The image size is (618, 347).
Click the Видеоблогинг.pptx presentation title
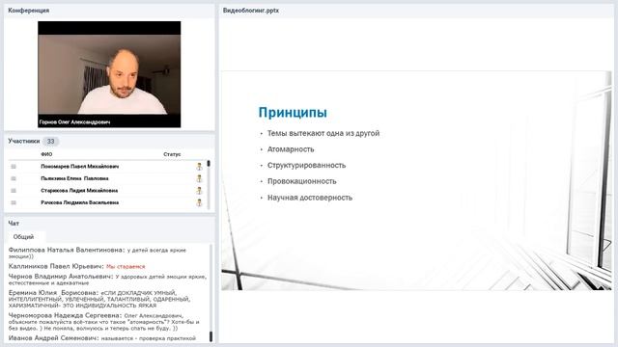pyautogui.click(x=251, y=11)
